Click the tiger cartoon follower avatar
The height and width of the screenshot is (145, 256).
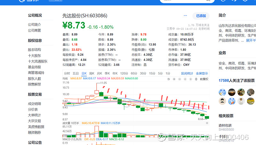pyautogui.click(x=241, y=101)
